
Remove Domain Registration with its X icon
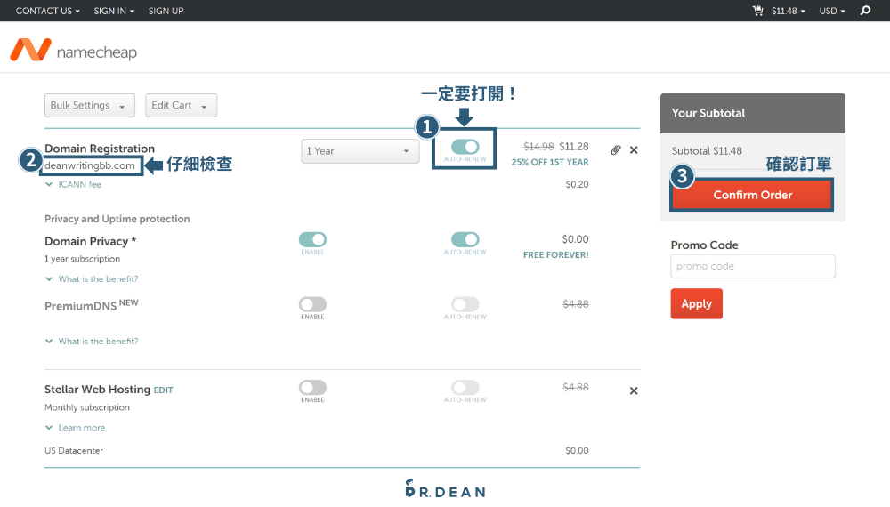(x=634, y=149)
